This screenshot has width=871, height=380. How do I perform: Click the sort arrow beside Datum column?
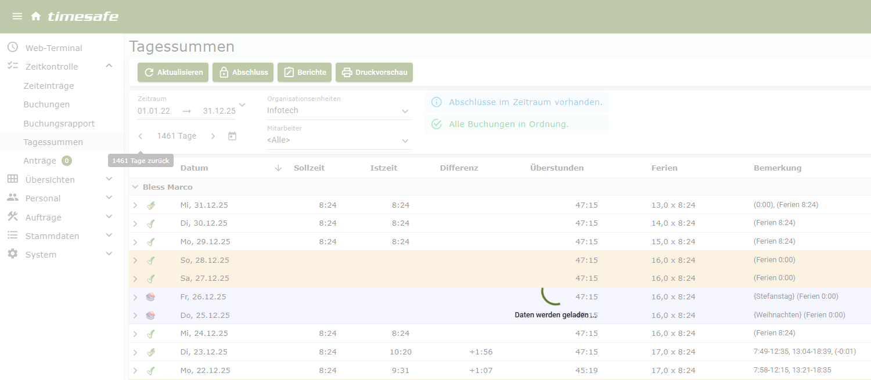pos(278,168)
